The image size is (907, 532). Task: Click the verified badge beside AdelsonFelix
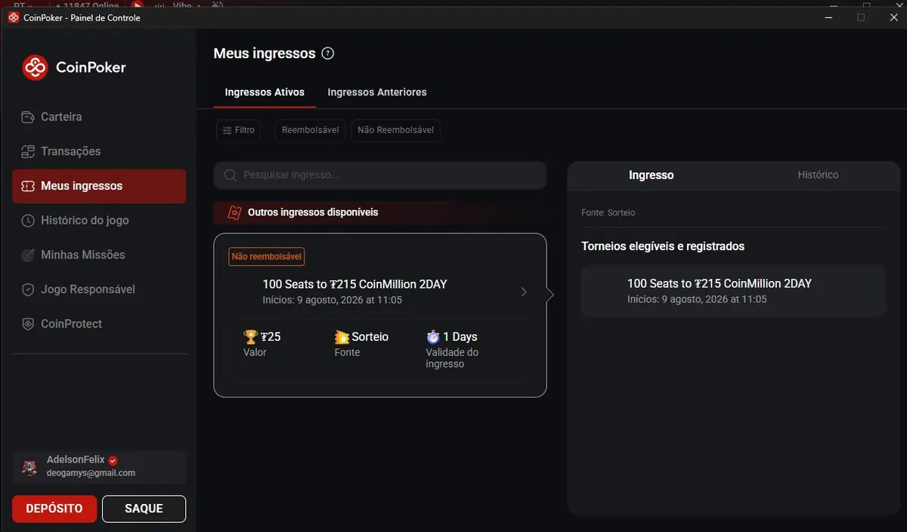113,460
